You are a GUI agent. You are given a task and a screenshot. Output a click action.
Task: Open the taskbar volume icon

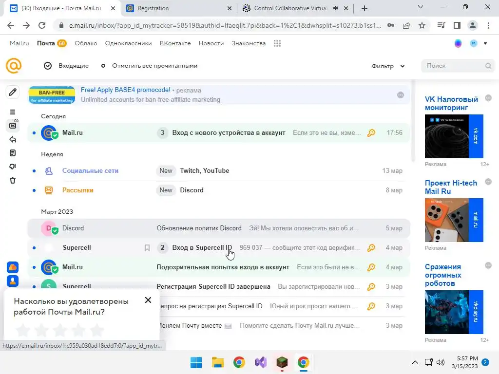[441, 362]
